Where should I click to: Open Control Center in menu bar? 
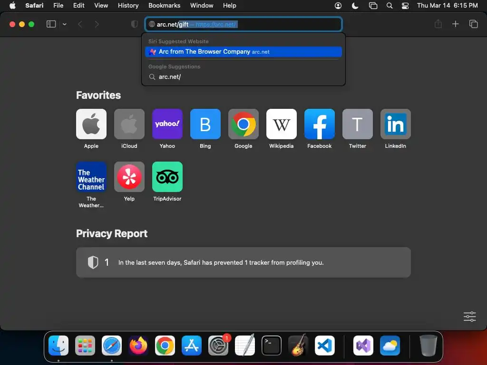click(405, 6)
